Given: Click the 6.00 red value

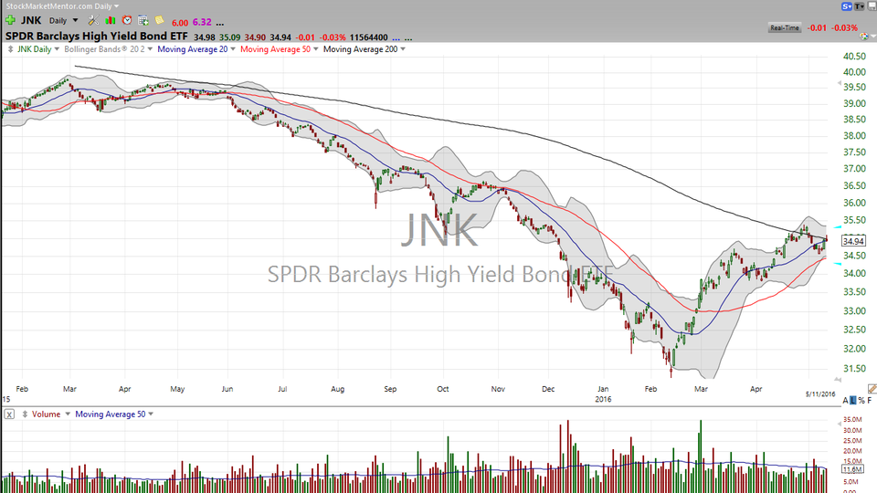Looking at the screenshot, I should [180, 23].
